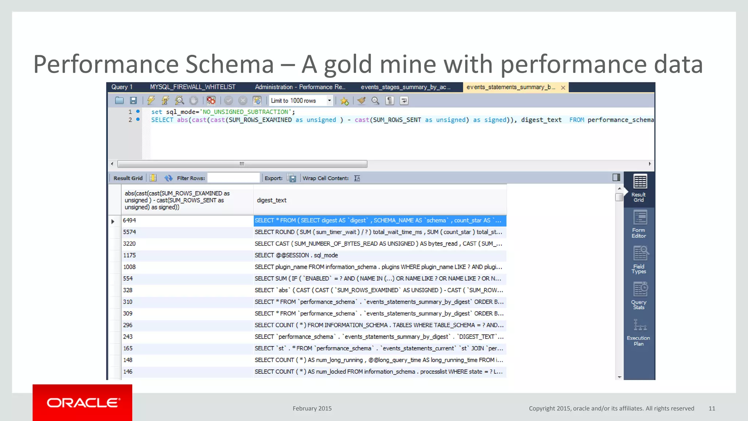This screenshot has height=421, width=748.
Task: Toggle stop-on-error red icon in toolbar
Action: pos(211,100)
